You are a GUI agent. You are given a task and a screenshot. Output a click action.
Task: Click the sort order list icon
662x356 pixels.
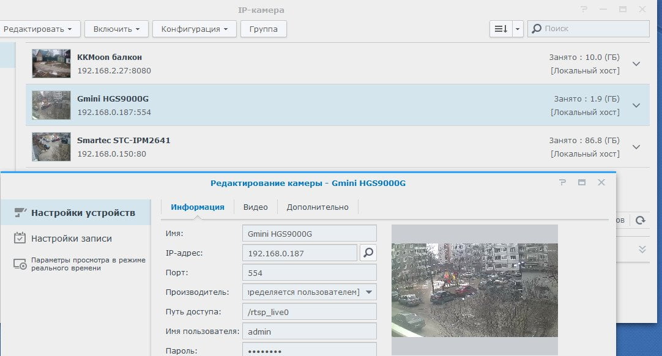pyautogui.click(x=500, y=29)
